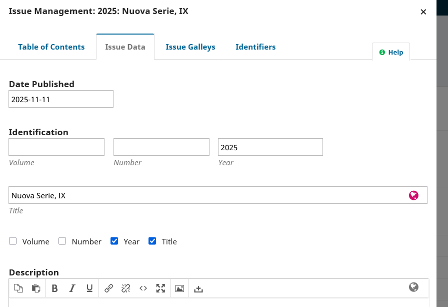
Task: Click the Copy icon in Description toolbar
Action: 18,288
